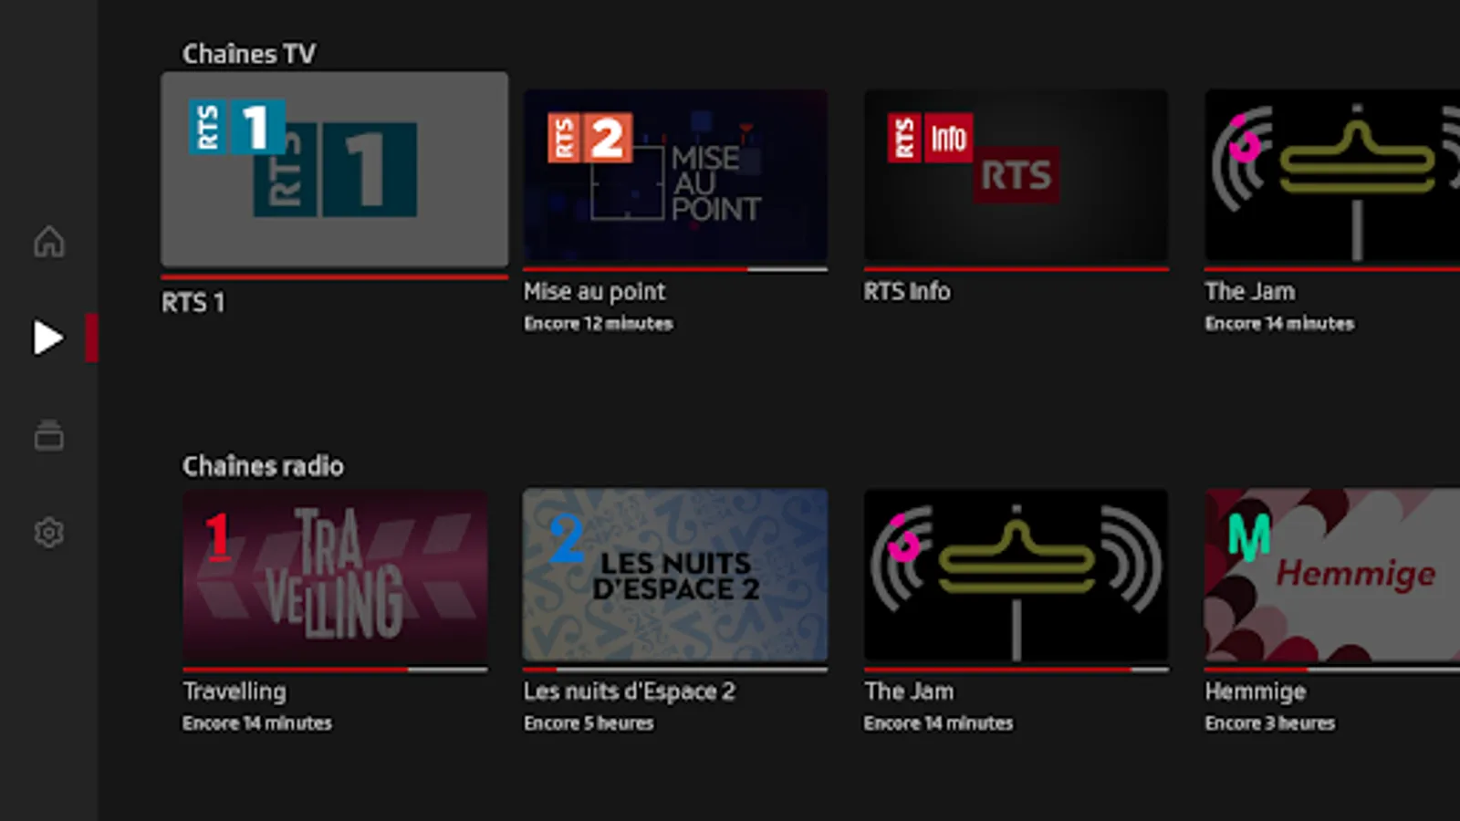1460x821 pixels.
Task: Click 'Encore 5 heures' remaining time text
Action: coord(589,723)
